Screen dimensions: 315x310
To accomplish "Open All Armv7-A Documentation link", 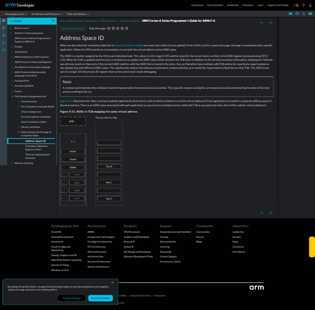I will click(x=29, y=33).
